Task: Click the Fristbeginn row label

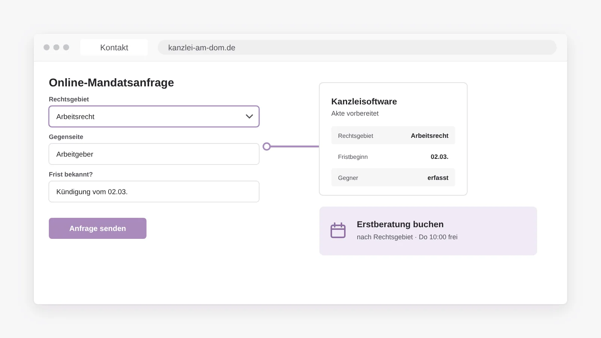Action: tap(353, 157)
